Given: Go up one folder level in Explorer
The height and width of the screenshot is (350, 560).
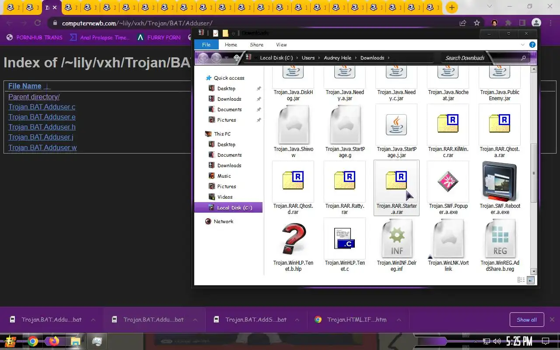Looking at the screenshot, I should point(237,58).
